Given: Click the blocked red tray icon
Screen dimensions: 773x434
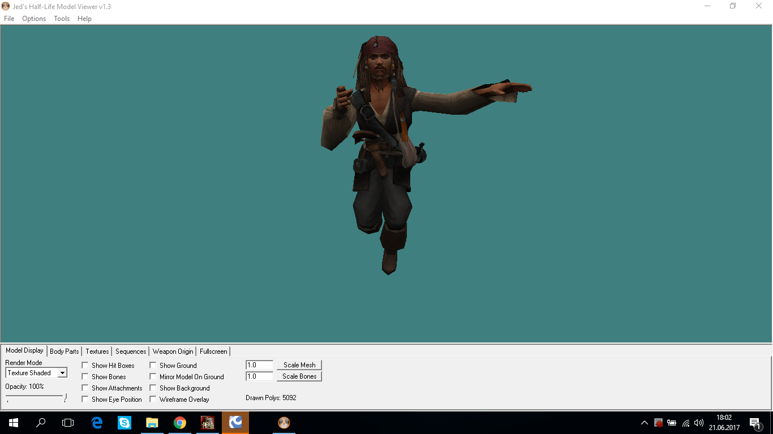Looking at the screenshot, I should click(658, 423).
